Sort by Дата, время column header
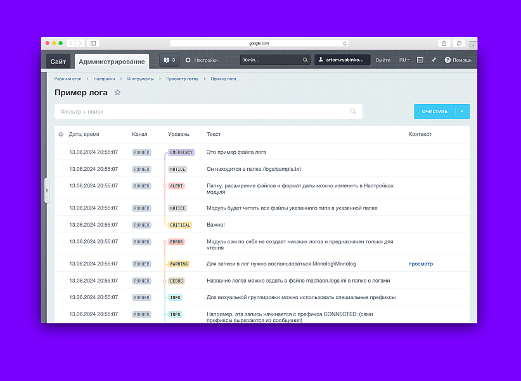Viewport: 521px width, 381px height. tap(84, 135)
